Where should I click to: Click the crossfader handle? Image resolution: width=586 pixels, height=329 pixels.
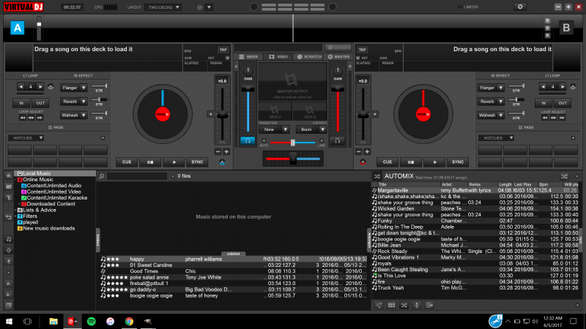click(293, 159)
